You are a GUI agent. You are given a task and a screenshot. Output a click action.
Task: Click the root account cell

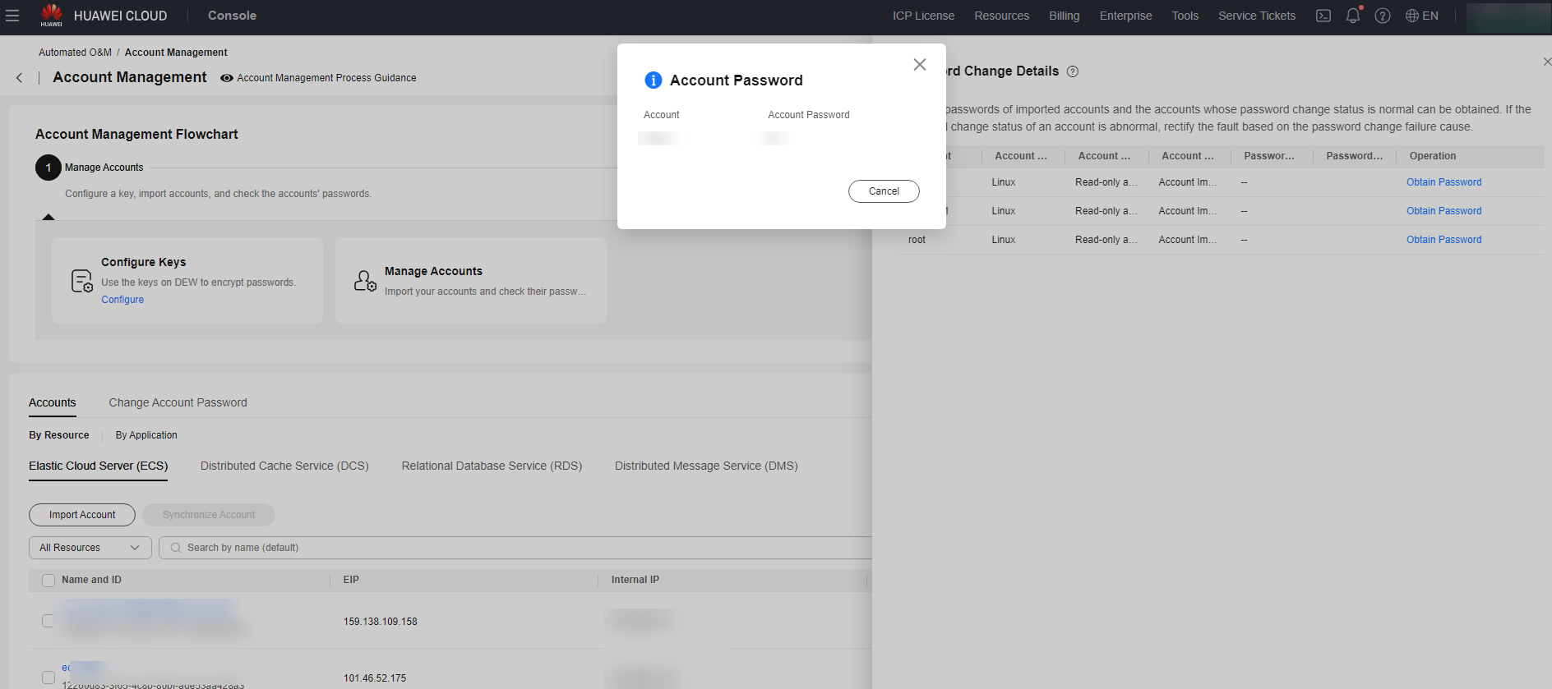click(917, 240)
